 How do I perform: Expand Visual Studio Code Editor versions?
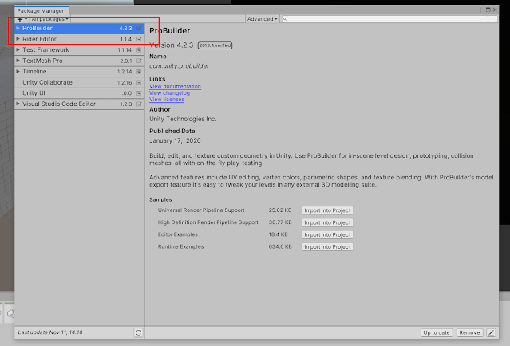(18, 104)
